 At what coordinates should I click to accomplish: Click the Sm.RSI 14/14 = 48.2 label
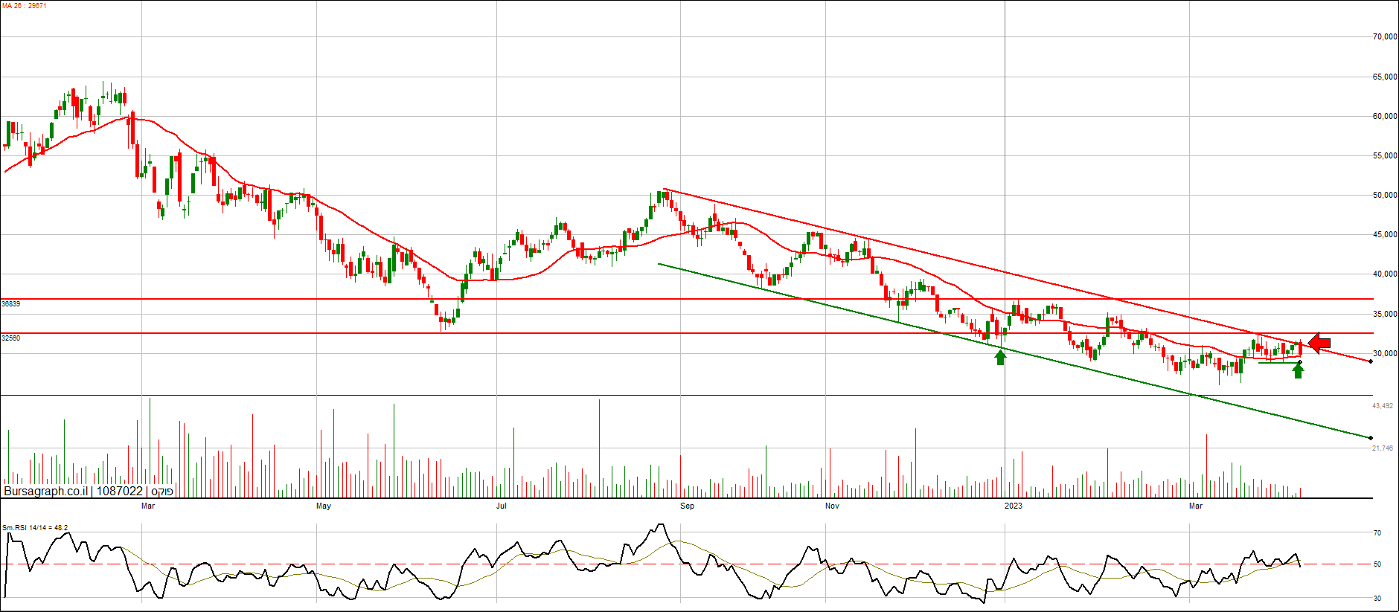pos(35,528)
